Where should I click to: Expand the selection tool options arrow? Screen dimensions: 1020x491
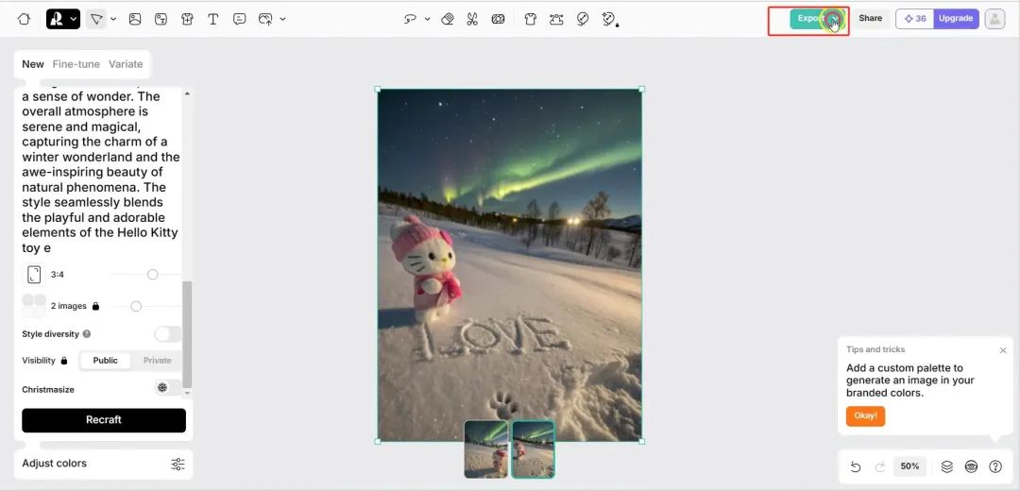(113, 19)
